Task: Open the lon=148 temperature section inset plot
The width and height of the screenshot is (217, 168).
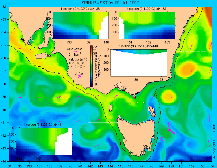Action: click(x=139, y=63)
